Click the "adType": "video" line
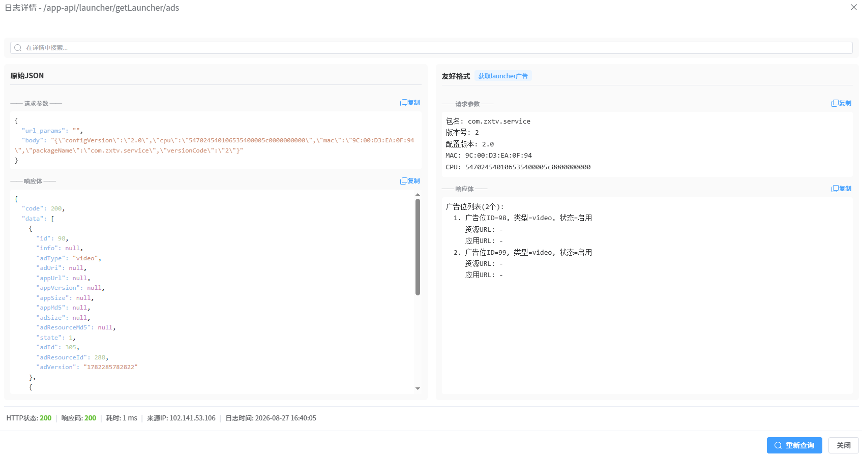 pos(69,258)
